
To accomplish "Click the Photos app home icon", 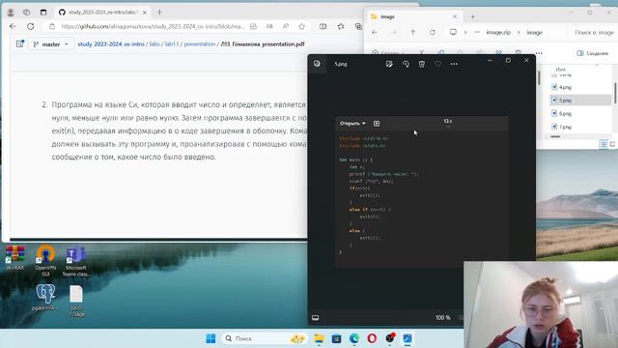I will (317, 64).
